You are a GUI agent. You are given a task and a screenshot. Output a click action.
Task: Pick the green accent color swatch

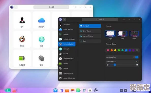(119, 50)
